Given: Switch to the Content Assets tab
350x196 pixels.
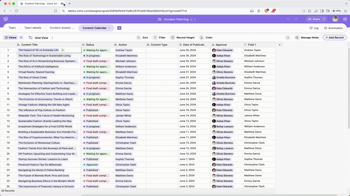Looking at the screenshot, I should point(62,28).
